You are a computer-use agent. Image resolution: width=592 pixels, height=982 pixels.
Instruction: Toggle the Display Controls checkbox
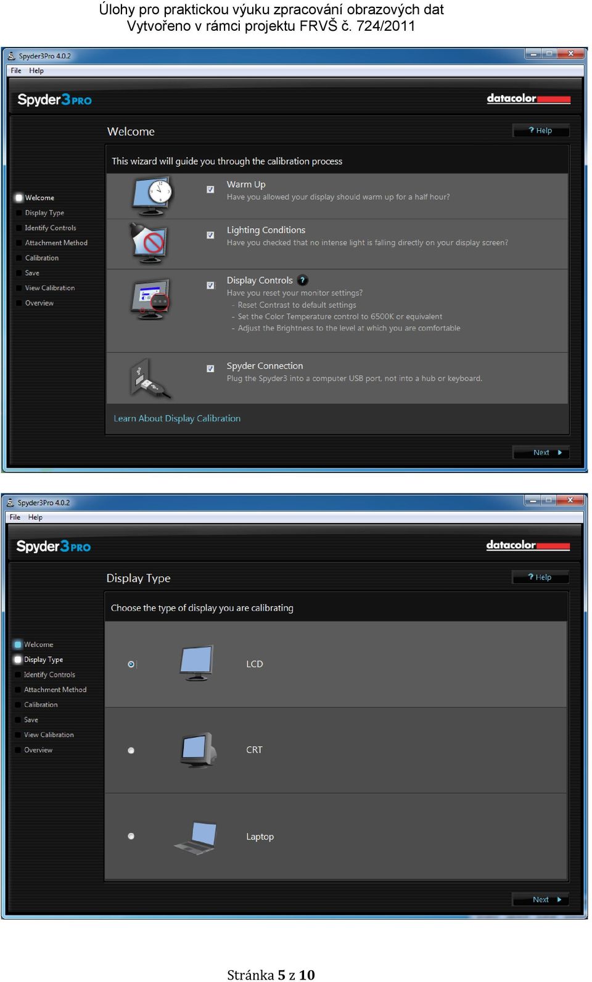pyautogui.click(x=210, y=285)
